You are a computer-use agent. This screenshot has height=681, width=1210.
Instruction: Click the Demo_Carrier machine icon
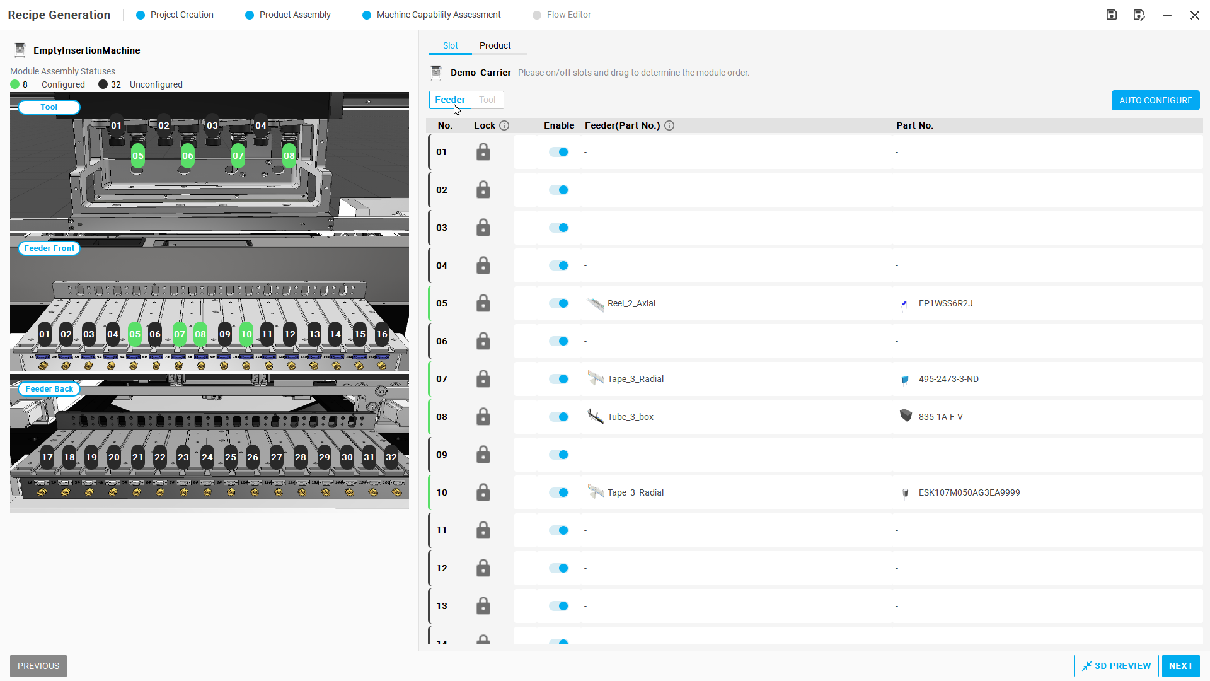[x=435, y=73]
